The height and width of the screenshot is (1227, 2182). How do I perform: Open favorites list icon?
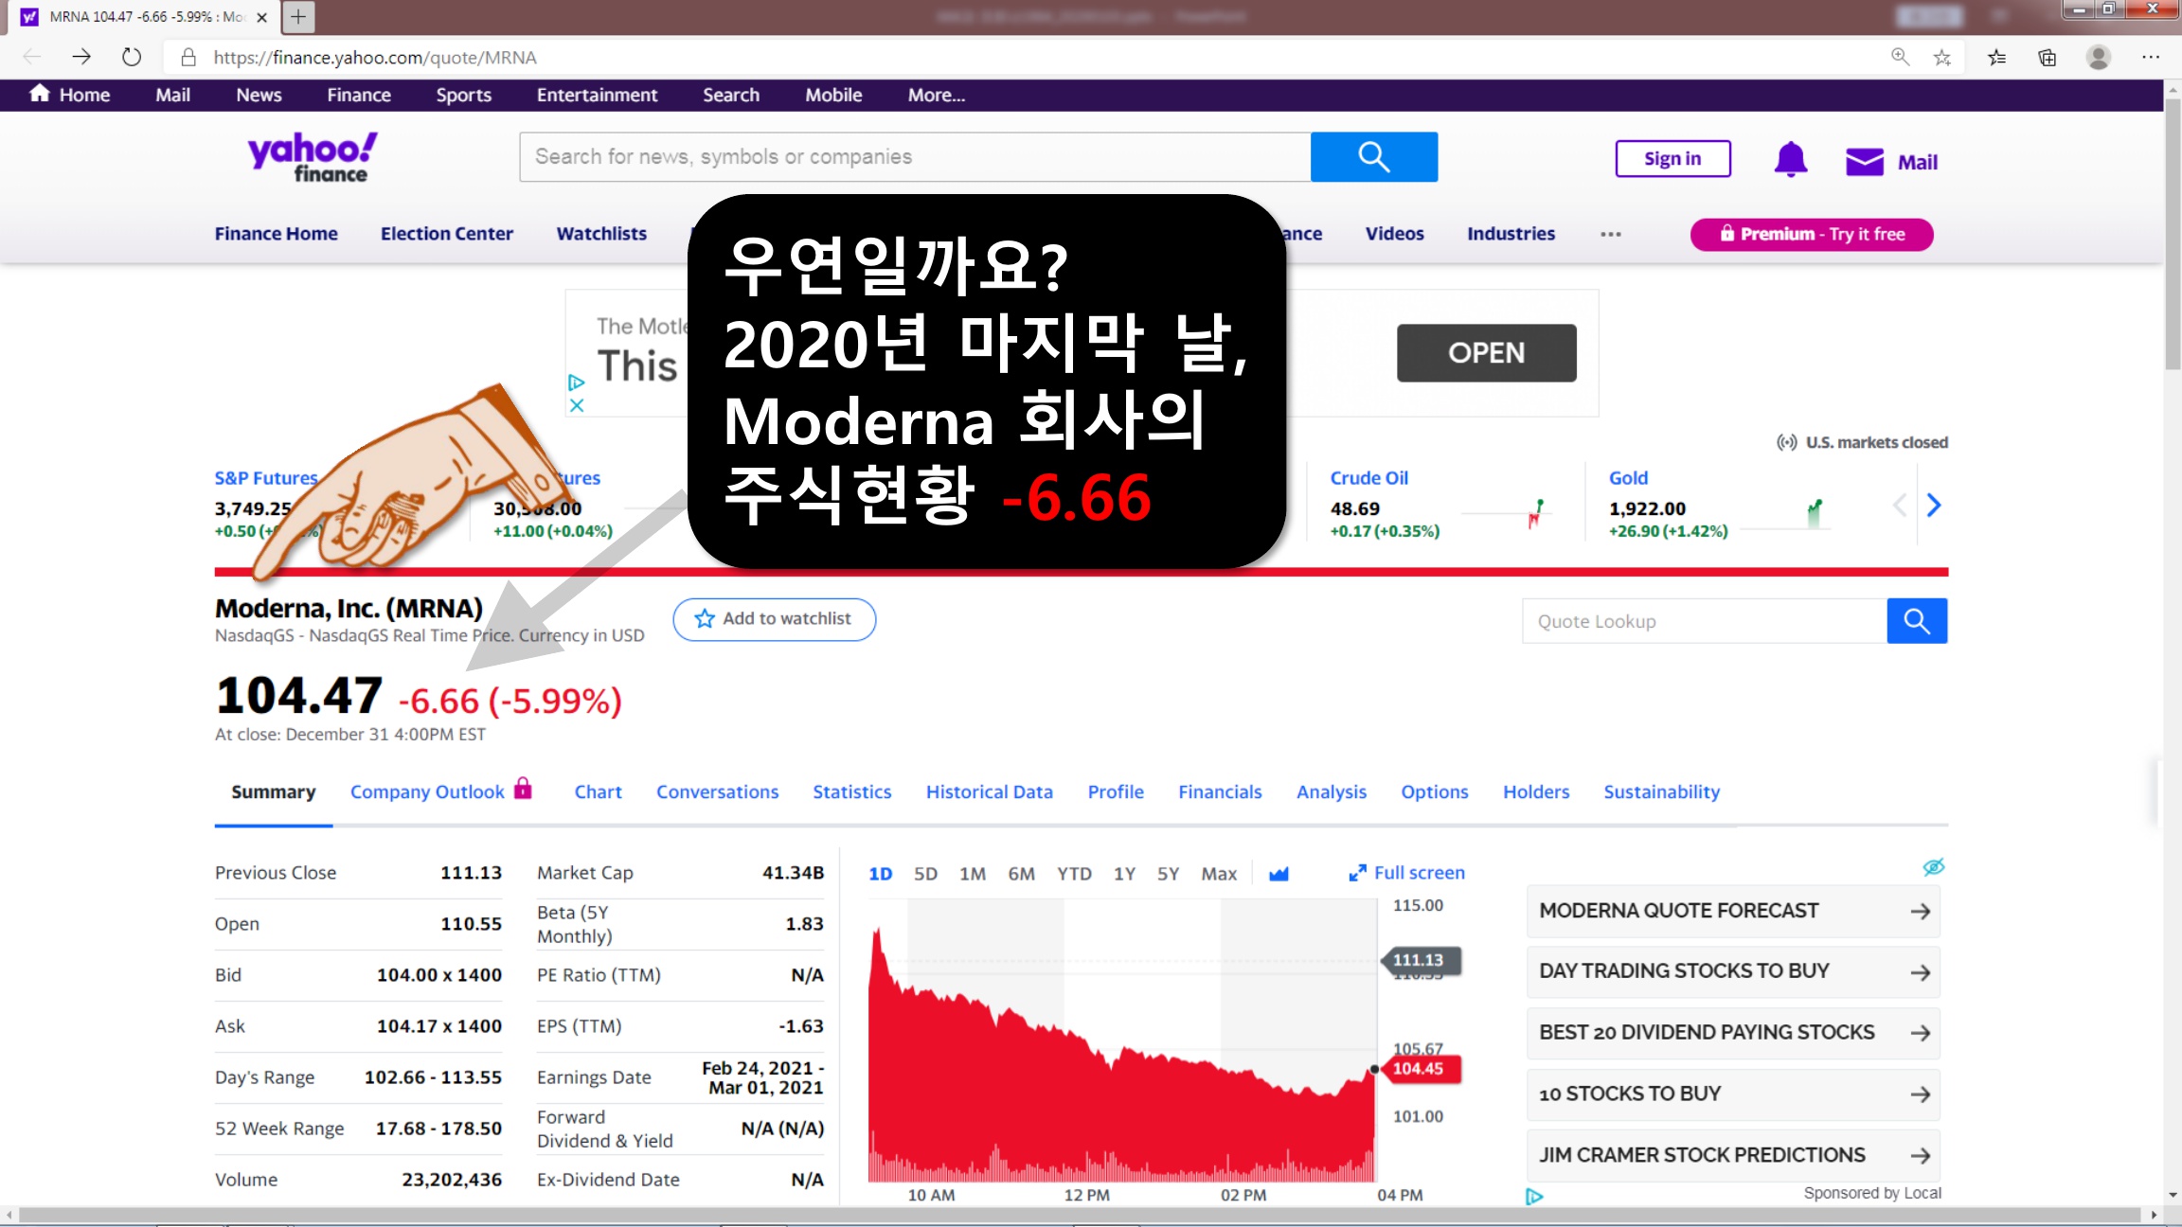1997,58
